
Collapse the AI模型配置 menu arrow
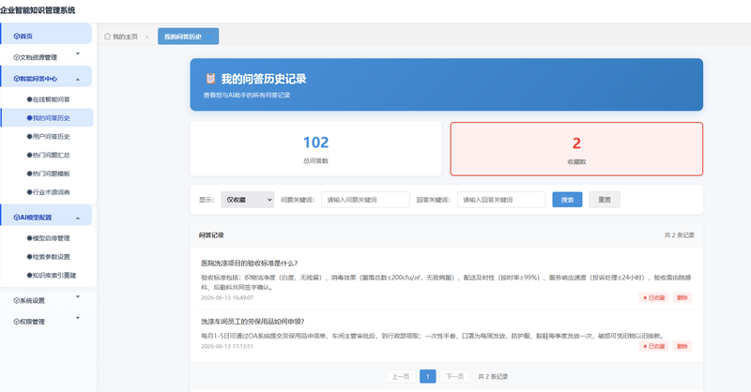coord(78,218)
